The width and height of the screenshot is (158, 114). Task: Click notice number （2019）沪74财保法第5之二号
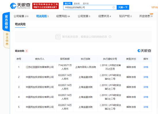click(x=110, y=87)
